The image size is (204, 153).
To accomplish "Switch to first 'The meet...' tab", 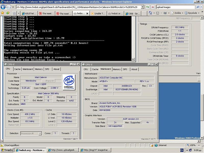I will [x=46, y=14].
